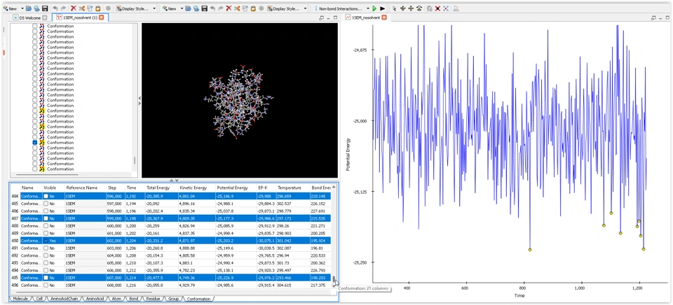Click the Save icon in the first toolbar
This screenshot has height=305, width=673.
pos(45,8)
